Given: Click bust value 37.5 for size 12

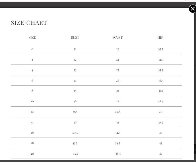Looking at the screenshot, I should tap(75, 112).
